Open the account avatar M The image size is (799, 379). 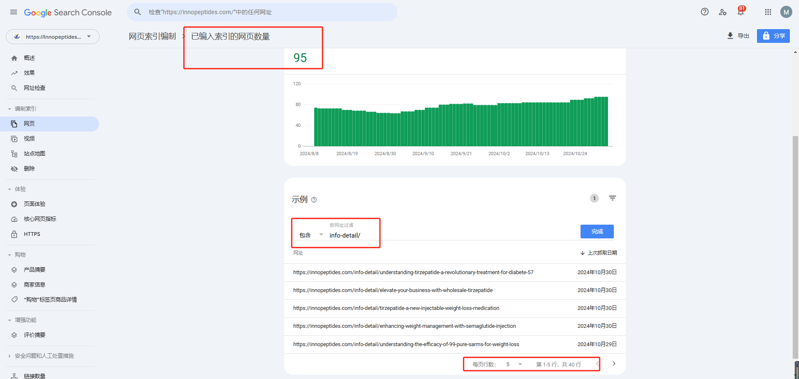(786, 12)
